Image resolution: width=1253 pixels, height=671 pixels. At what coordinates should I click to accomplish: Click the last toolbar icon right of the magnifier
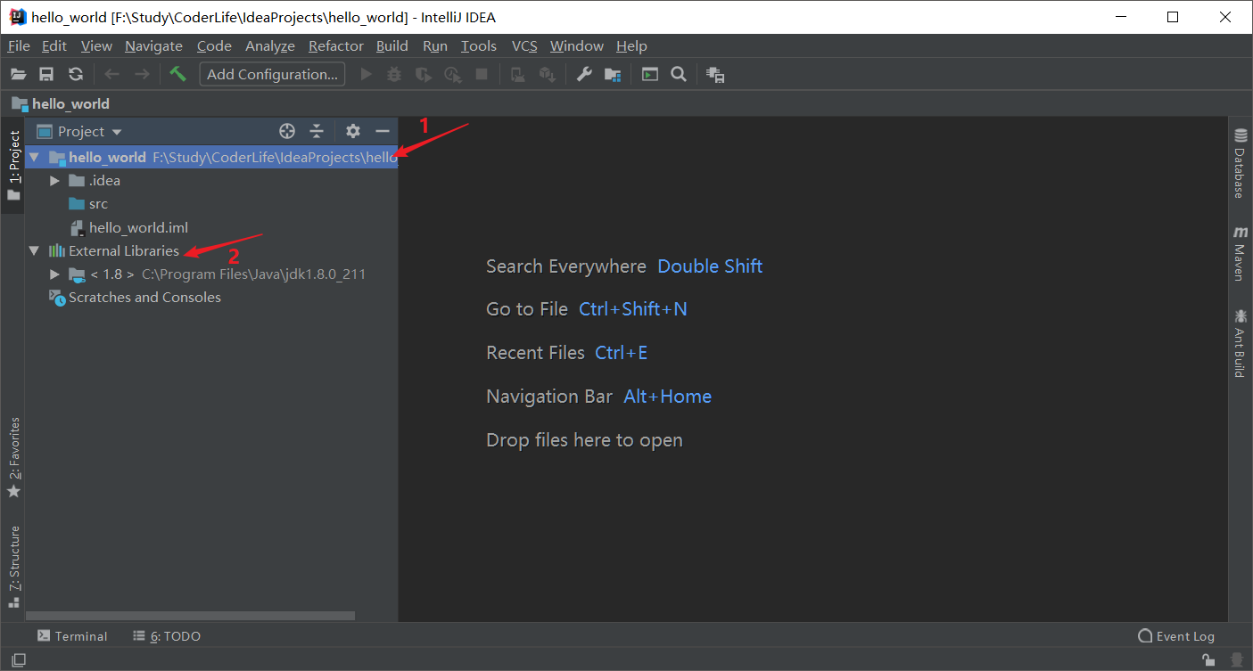pyautogui.click(x=715, y=75)
